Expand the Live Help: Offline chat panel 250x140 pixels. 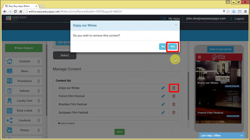coord(222,136)
